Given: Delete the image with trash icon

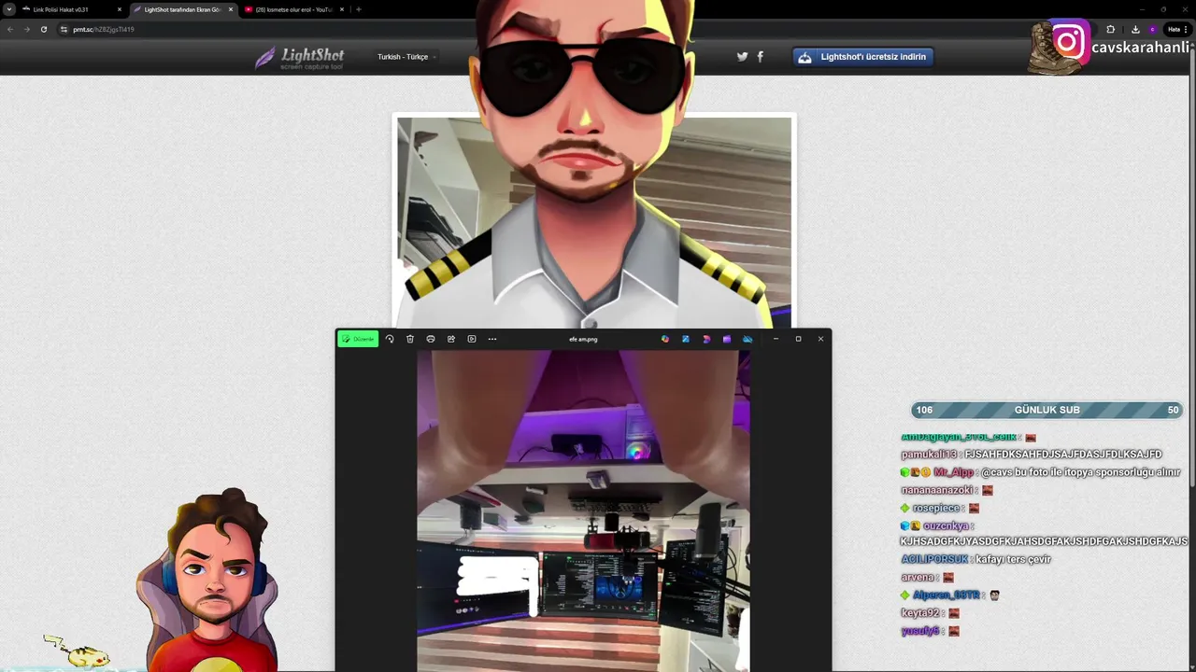Looking at the screenshot, I should pyautogui.click(x=410, y=339).
